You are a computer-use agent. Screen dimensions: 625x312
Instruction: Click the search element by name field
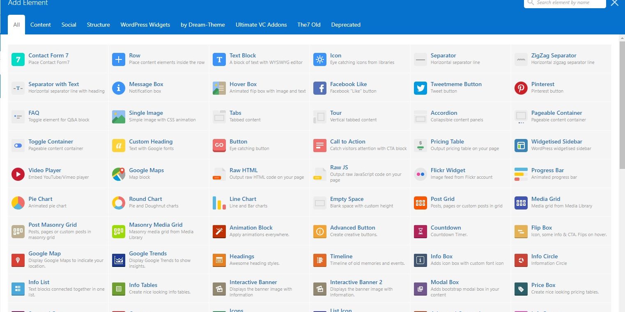tap(567, 2)
